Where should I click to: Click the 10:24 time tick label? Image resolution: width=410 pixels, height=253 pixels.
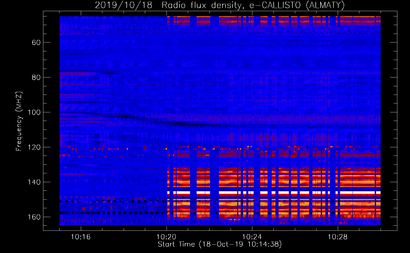pyautogui.click(x=252, y=237)
